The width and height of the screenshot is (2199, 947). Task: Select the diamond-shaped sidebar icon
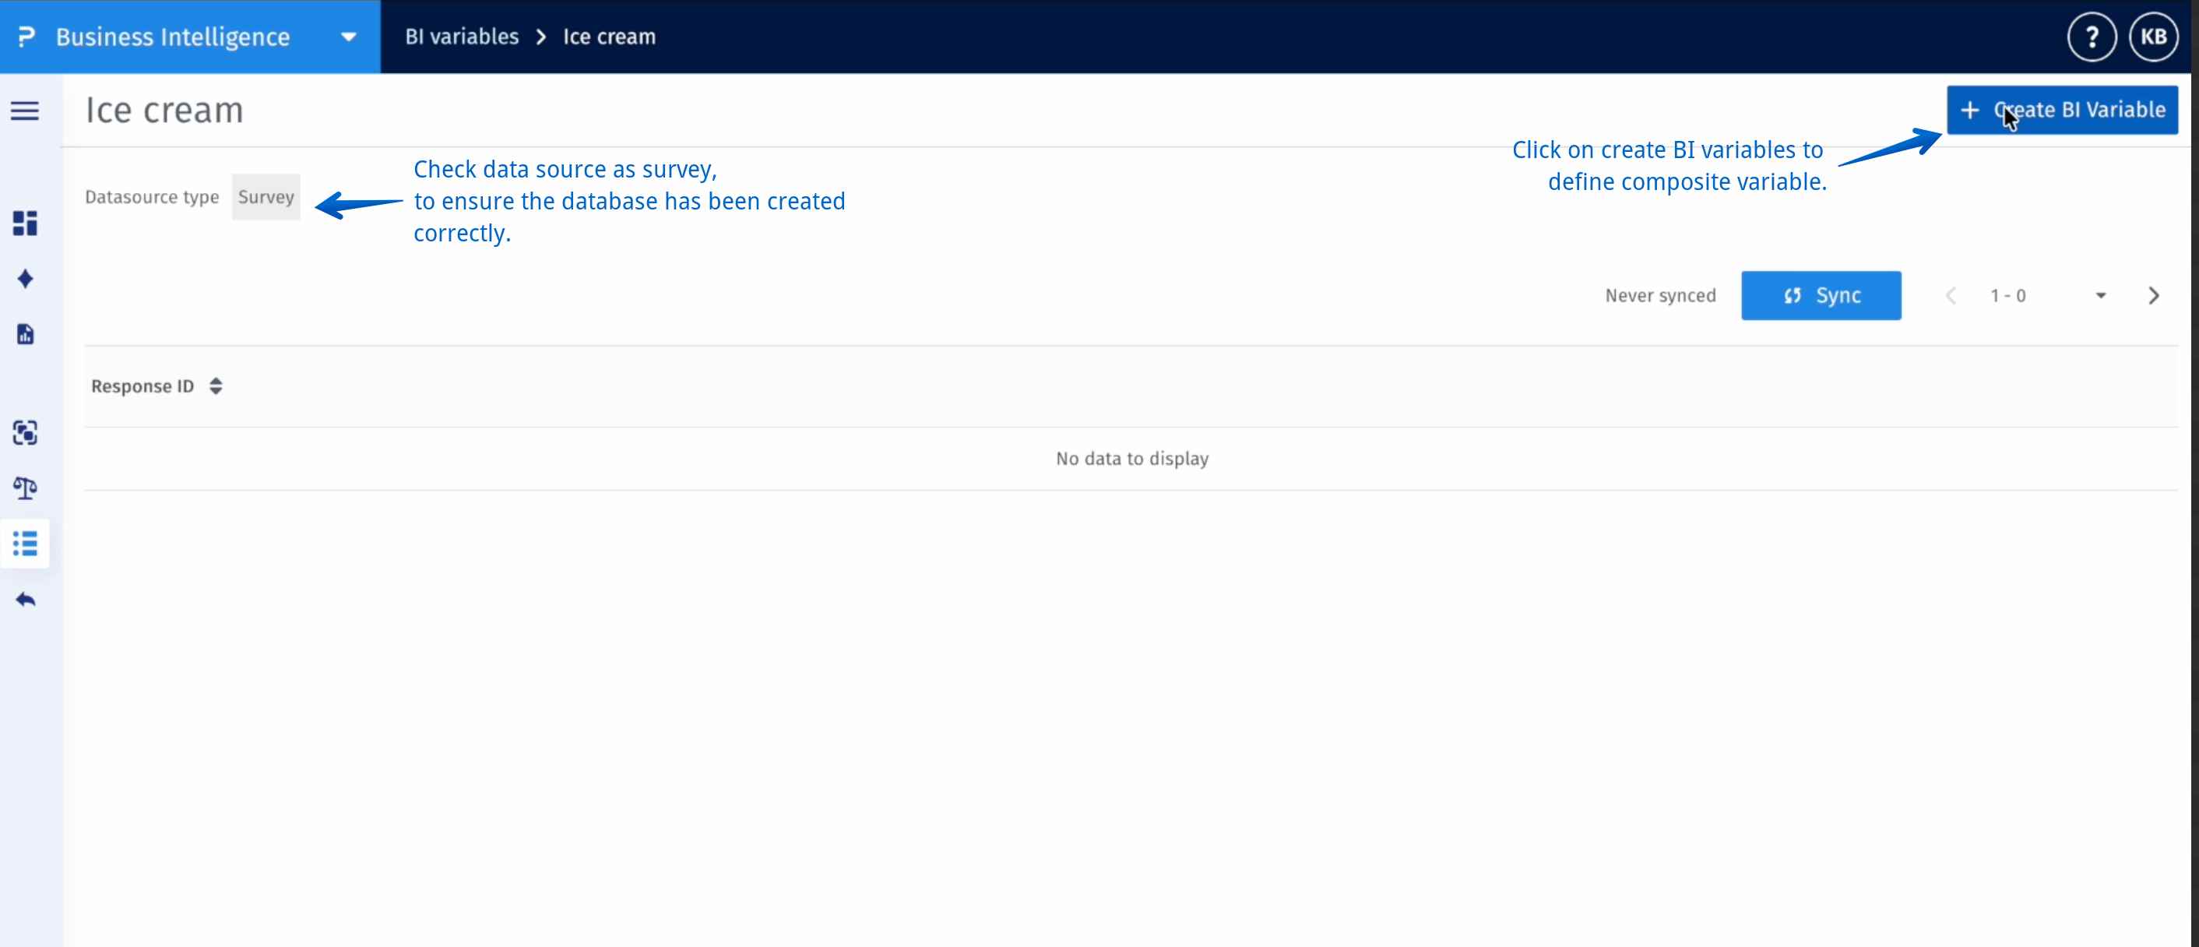pyautogui.click(x=25, y=278)
